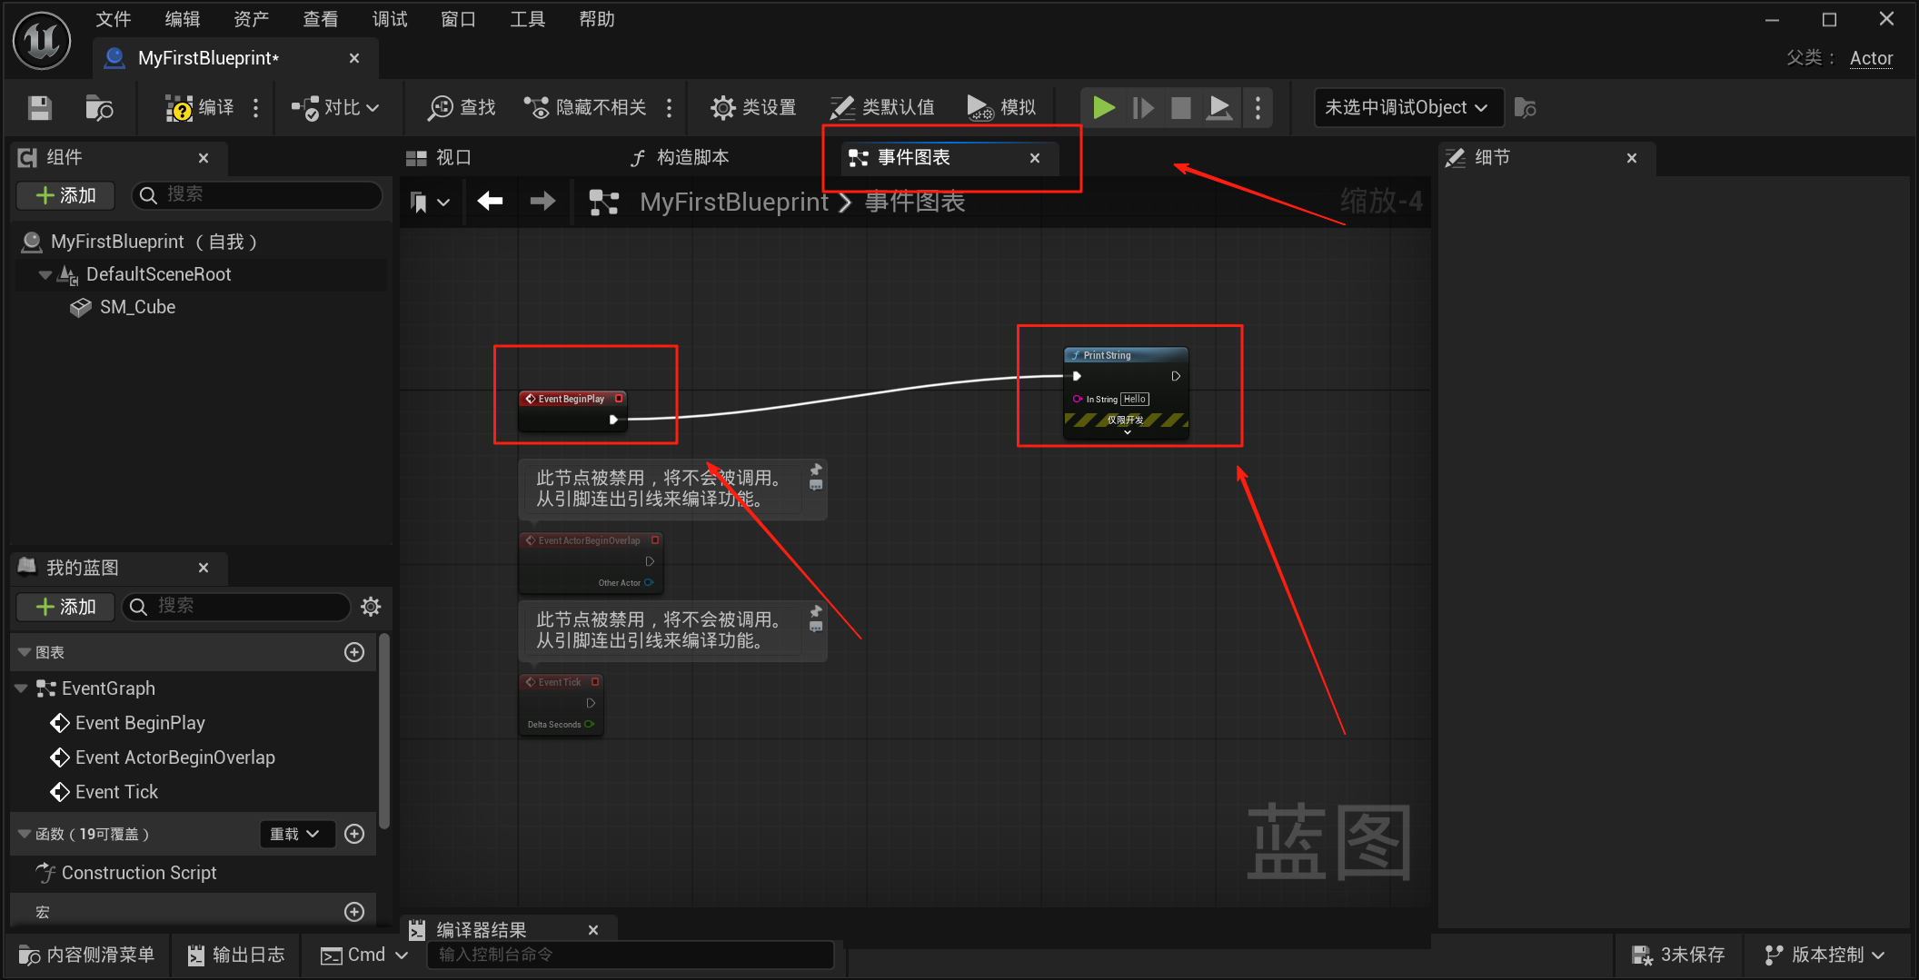This screenshot has width=1919, height=980.
Task: Open 版本控制 source control menu
Action: (x=1825, y=955)
